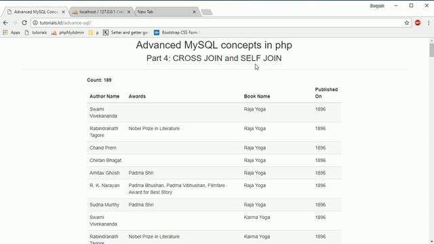Open the Setter and getter bookmark

[125, 33]
